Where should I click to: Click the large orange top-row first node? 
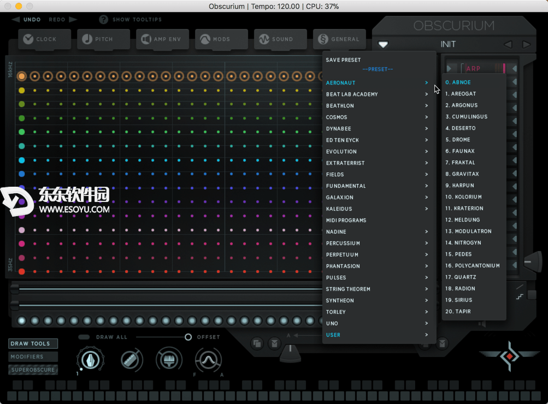(x=22, y=76)
